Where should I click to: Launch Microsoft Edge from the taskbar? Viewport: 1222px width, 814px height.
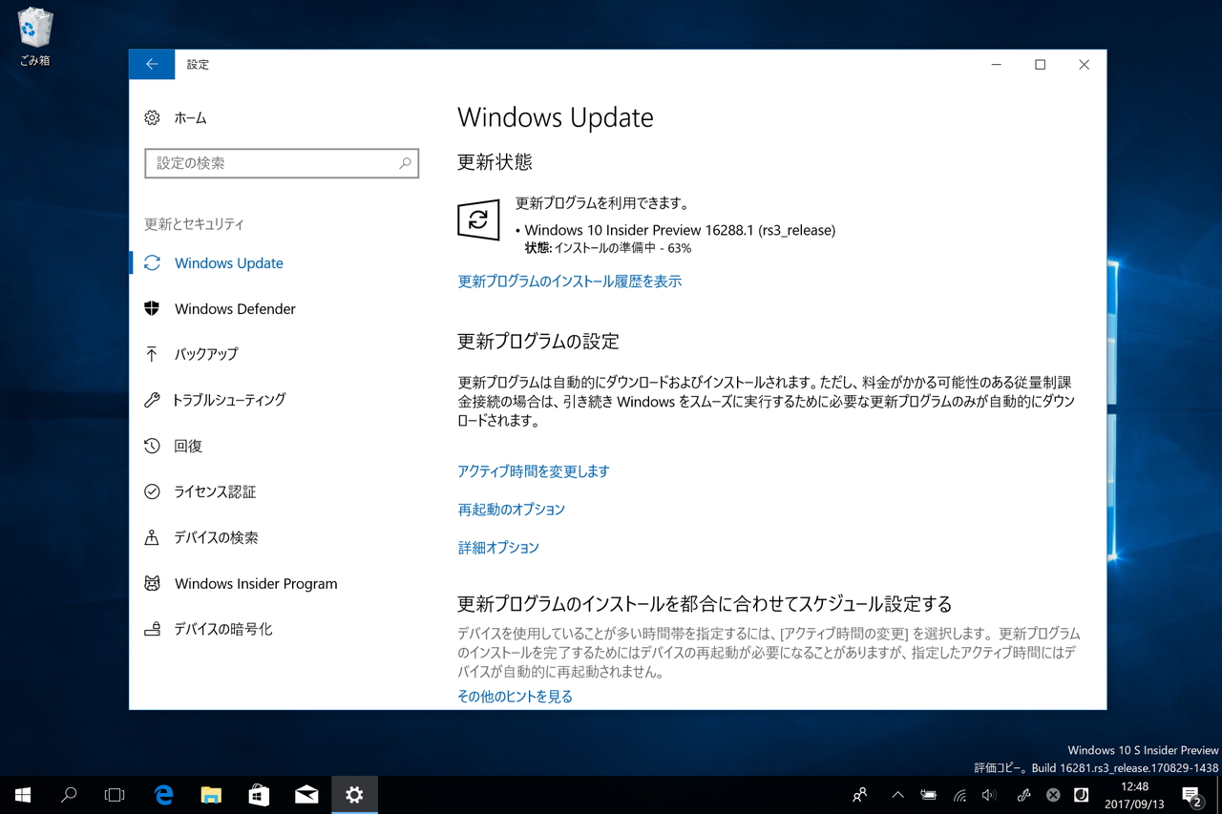162,794
